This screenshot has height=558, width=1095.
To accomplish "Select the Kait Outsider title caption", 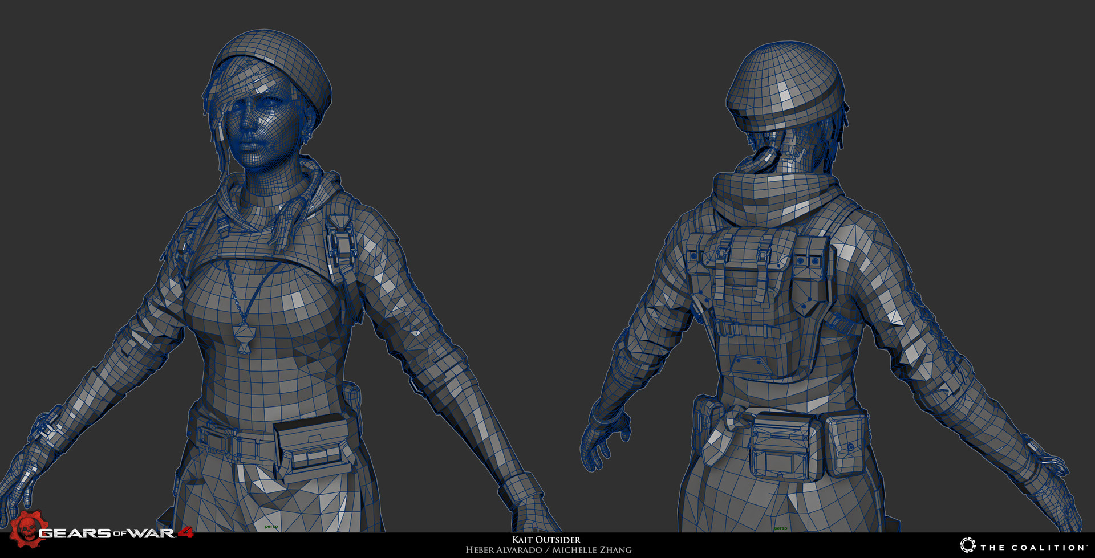I will tap(546, 540).
